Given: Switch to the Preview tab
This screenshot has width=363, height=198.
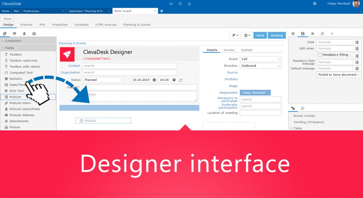Looking at the screenshot, I should 26,25.
